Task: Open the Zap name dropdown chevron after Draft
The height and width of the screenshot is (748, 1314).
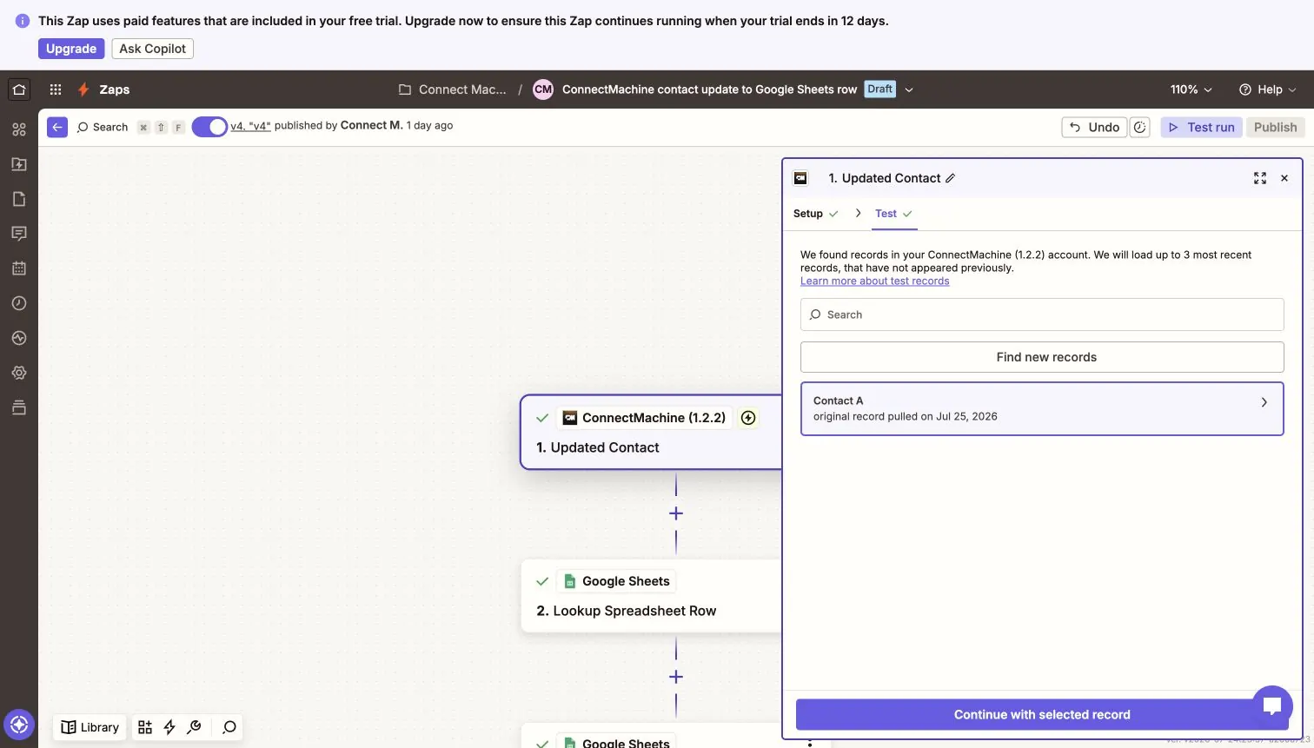Action: [909, 89]
